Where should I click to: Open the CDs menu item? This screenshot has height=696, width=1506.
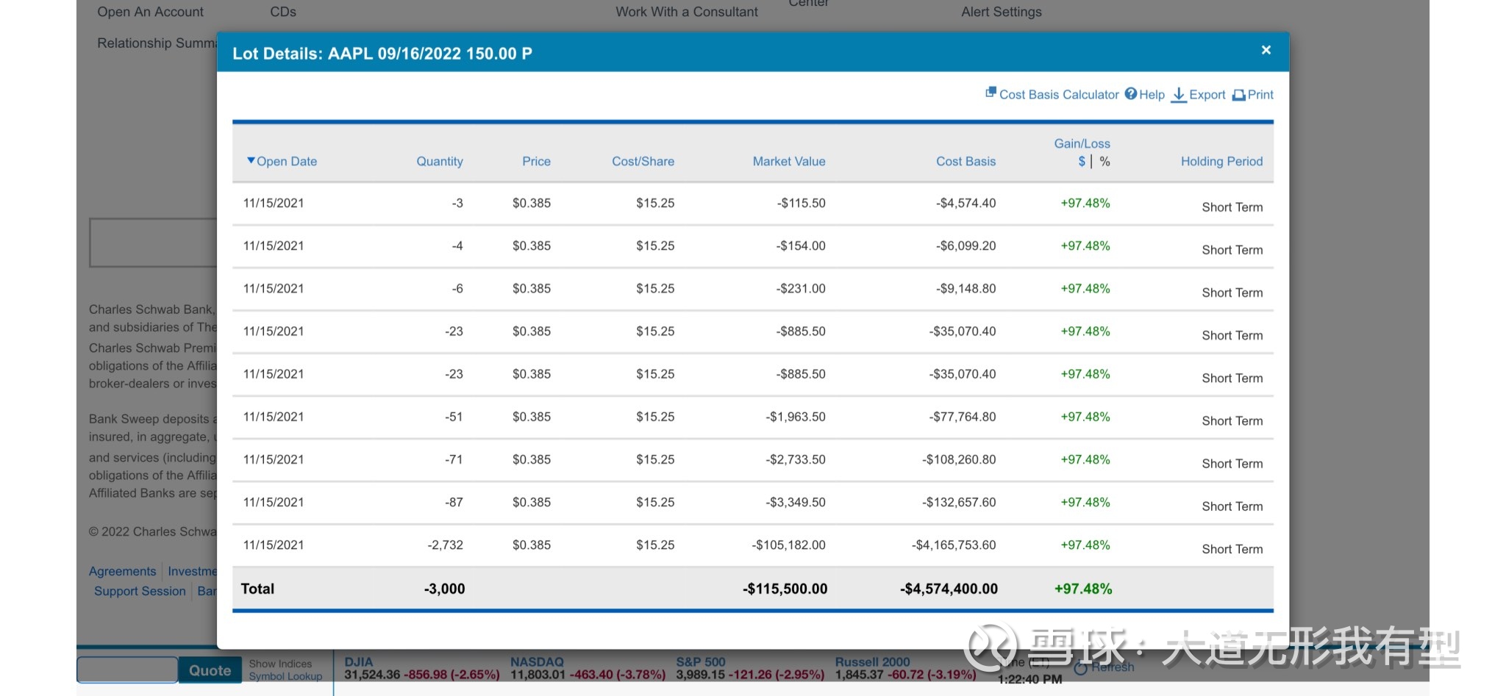283,12
